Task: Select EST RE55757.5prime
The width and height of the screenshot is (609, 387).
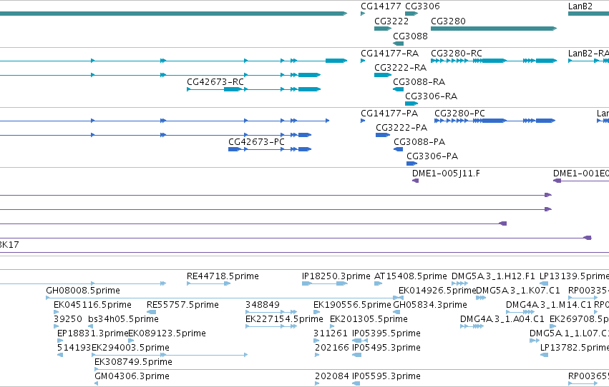Action: (x=182, y=306)
